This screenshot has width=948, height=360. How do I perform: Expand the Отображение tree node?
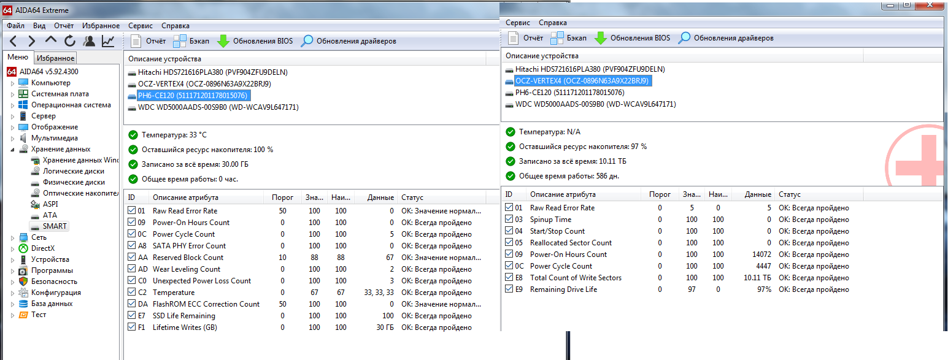(x=12, y=127)
